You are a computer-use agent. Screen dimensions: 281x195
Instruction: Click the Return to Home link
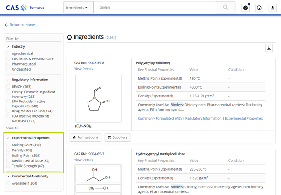coord(22,25)
